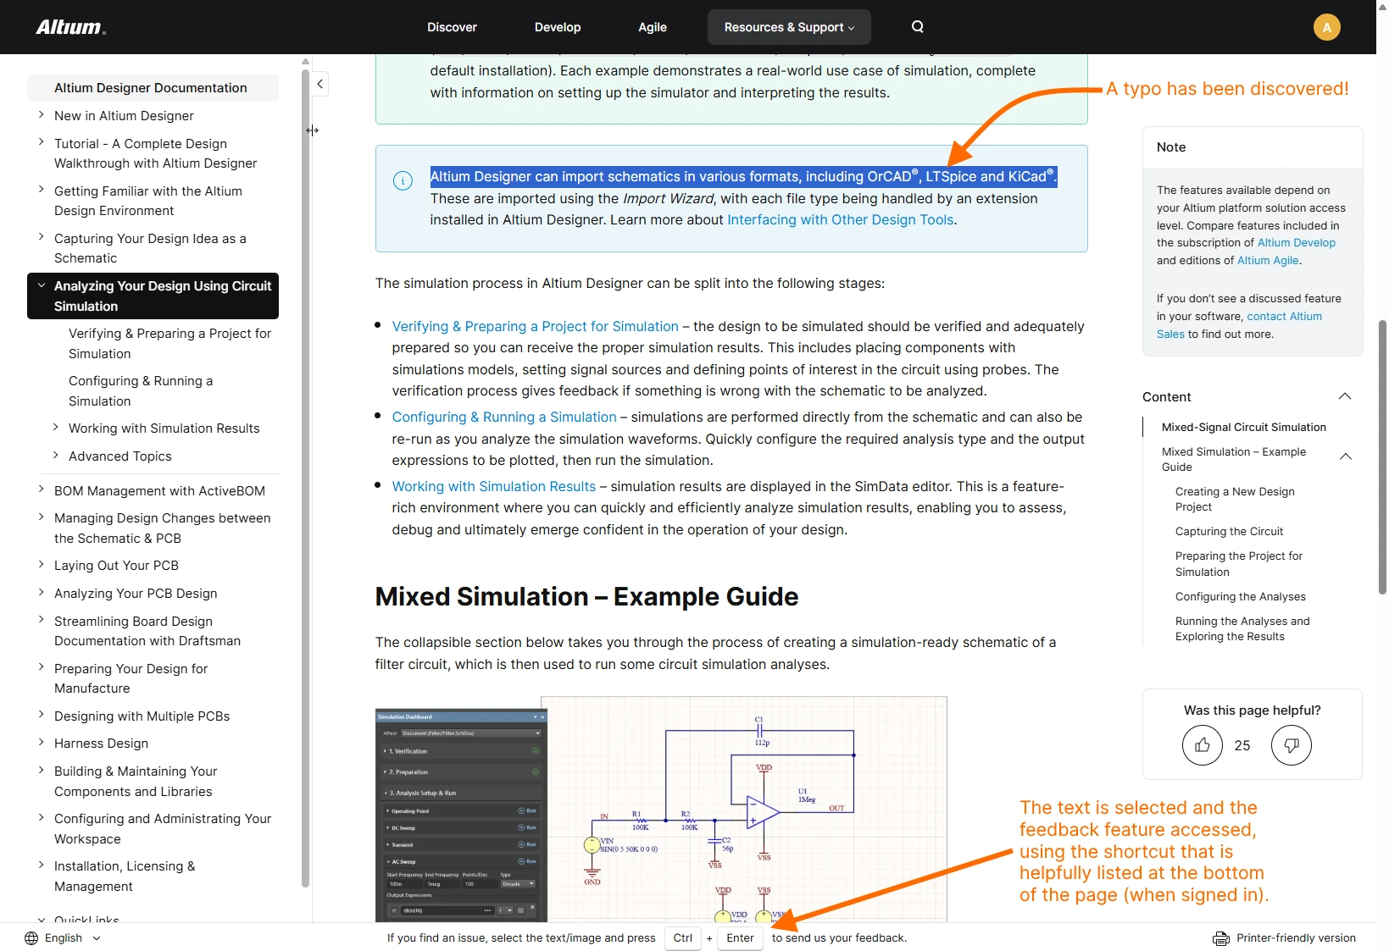The height and width of the screenshot is (951, 1389).
Task: Click the globe language icon
Action: point(31,938)
